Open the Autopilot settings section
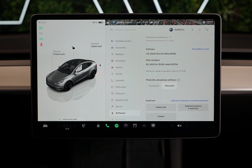252x168 pixels. click(120, 61)
